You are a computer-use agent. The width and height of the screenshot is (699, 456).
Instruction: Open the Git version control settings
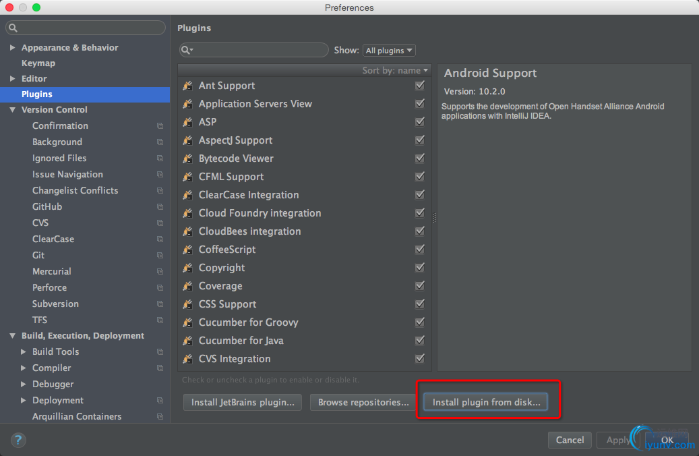(38, 255)
